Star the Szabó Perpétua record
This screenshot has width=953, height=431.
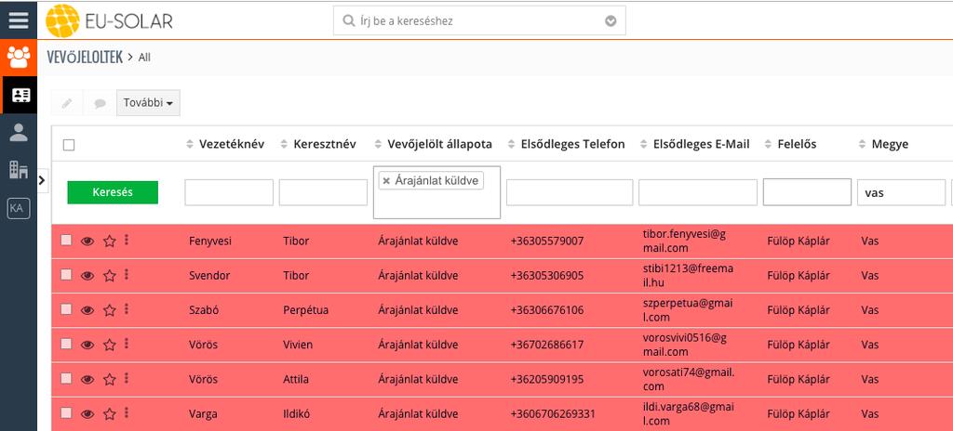[110, 310]
